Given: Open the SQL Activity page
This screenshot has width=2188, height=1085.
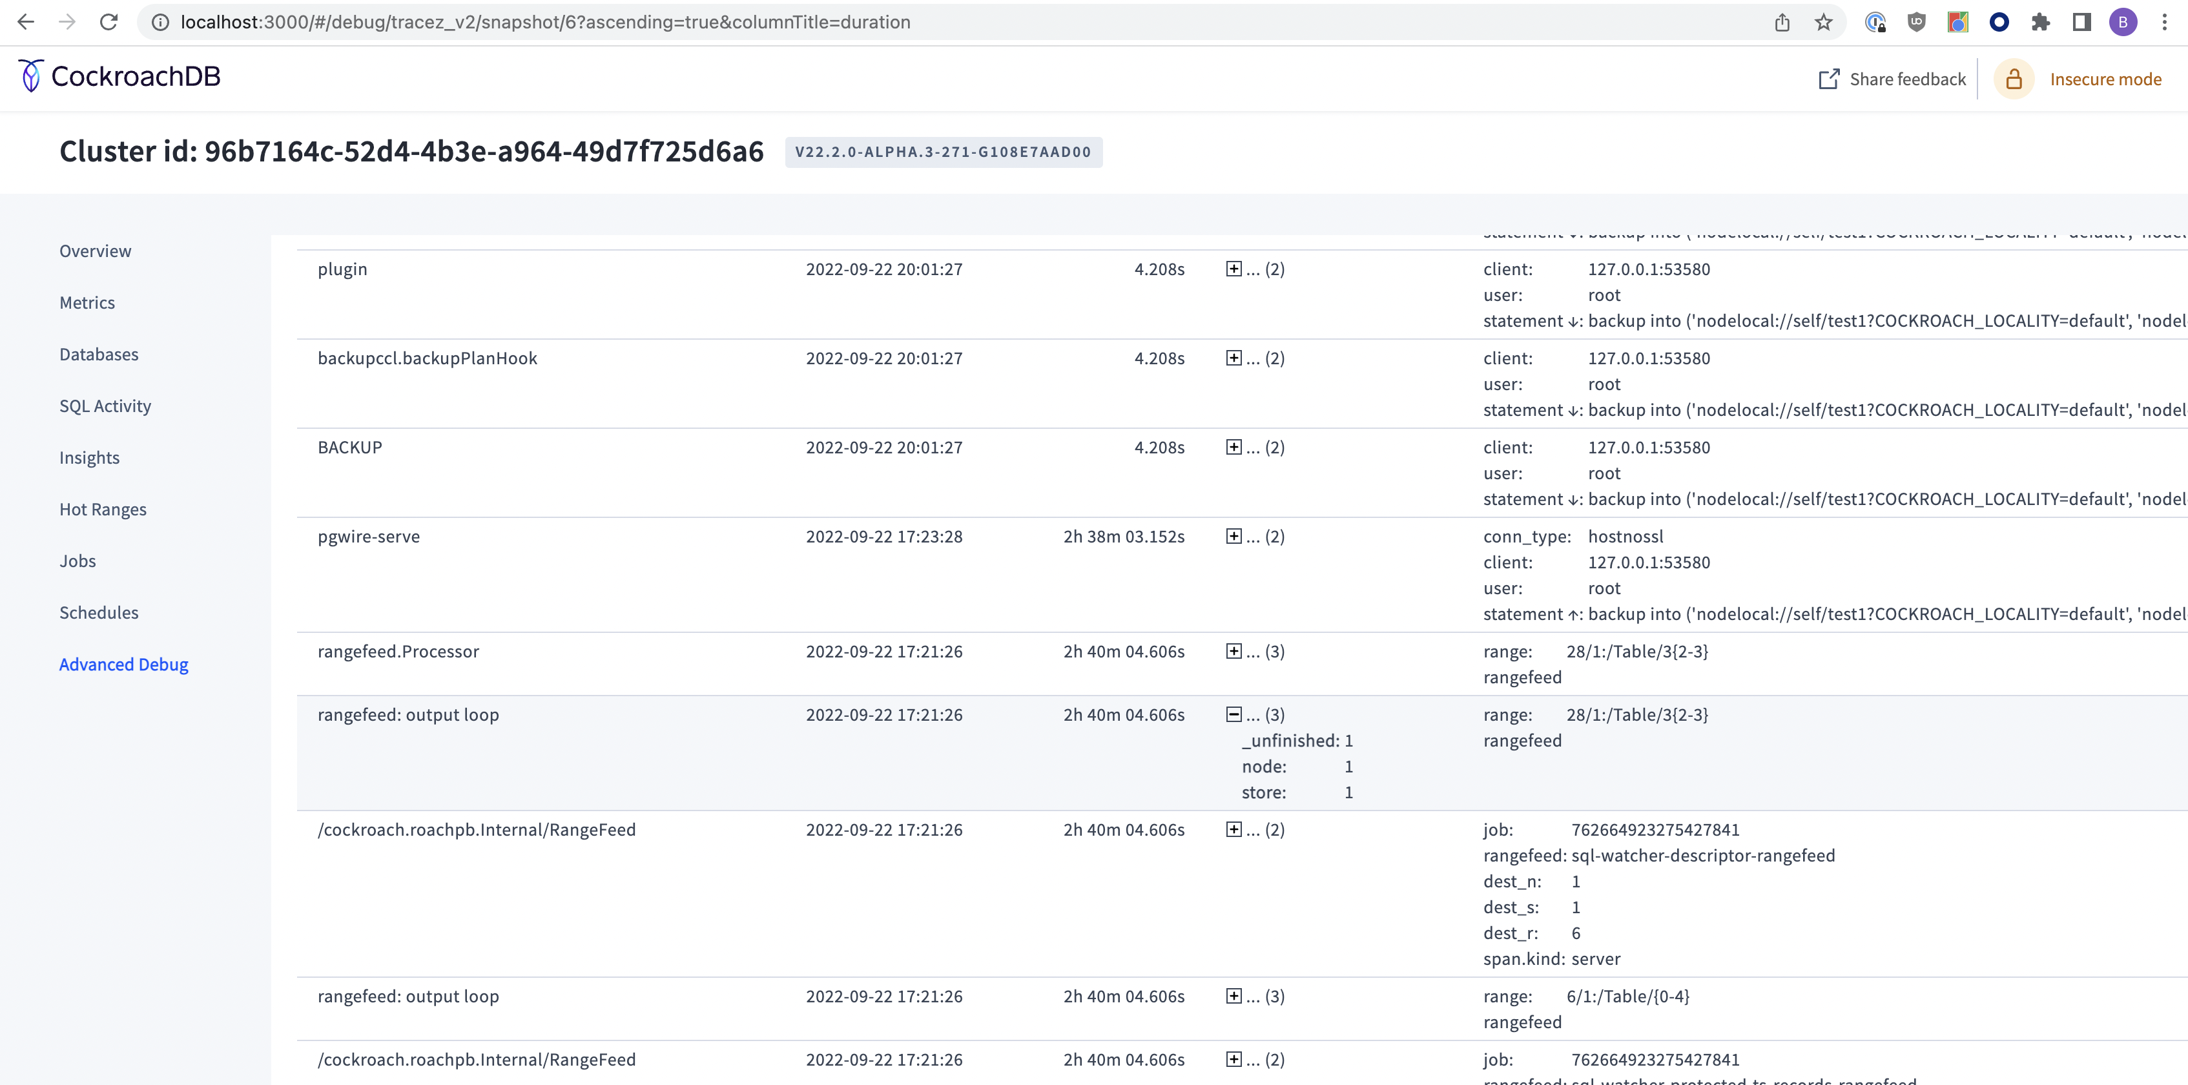Looking at the screenshot, I should pyautogui.click(x=105, y=406).
